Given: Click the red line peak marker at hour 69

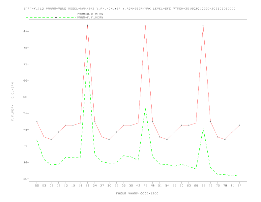Looking at the screenshot, I should click(203, 25).
